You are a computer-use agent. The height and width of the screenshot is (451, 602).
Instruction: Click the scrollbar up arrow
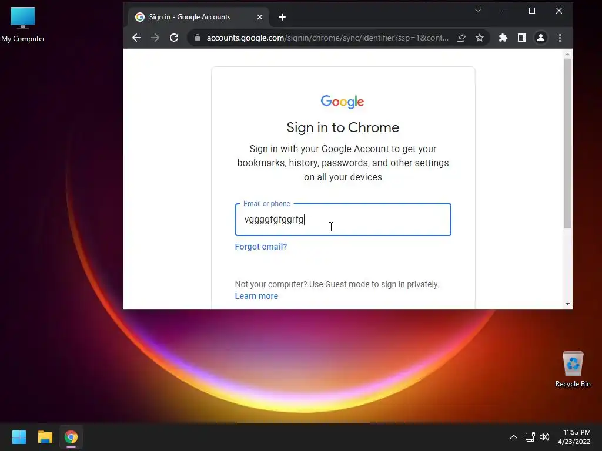[567, 55]
